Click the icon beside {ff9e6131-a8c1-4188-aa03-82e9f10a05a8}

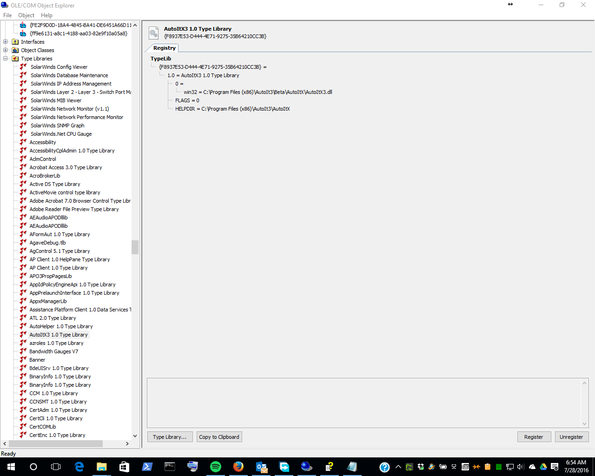pyautogui.click(x=23, y=33)
